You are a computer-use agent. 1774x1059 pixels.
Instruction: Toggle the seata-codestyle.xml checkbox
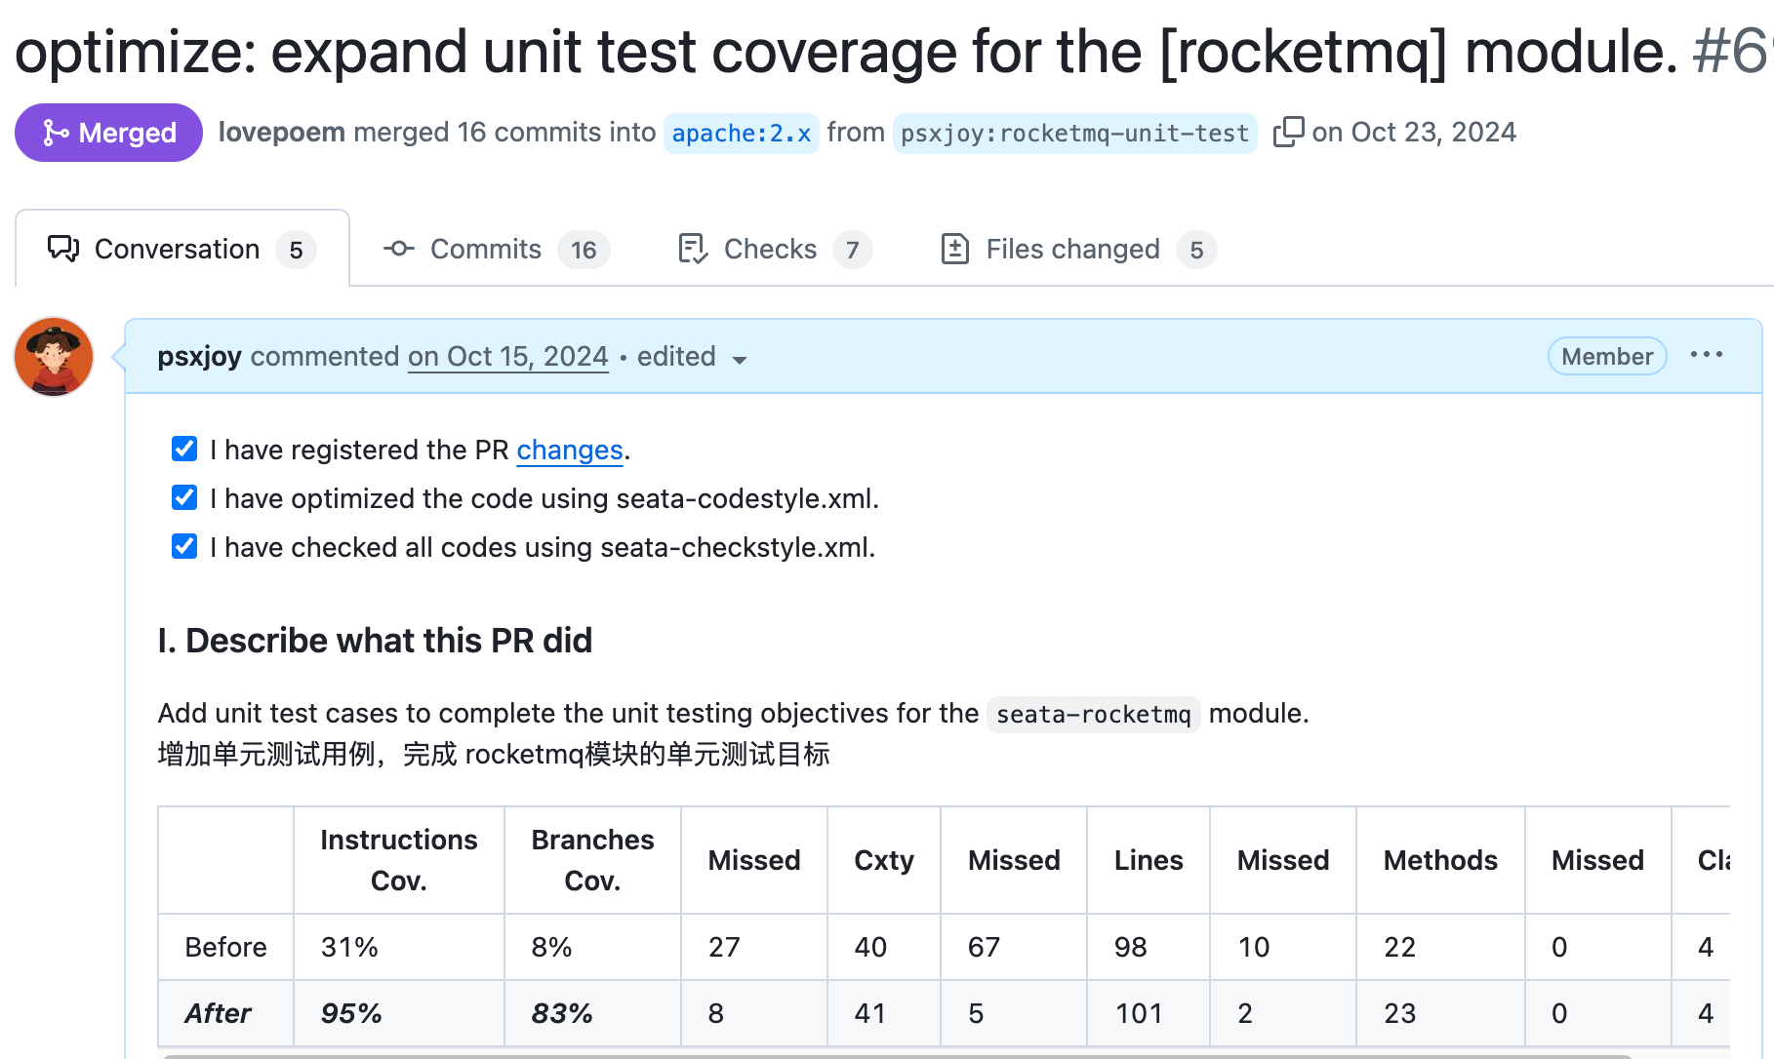coord(184,497)
